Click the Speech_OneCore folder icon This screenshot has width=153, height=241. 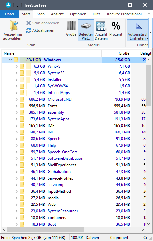tap(22, 152)
